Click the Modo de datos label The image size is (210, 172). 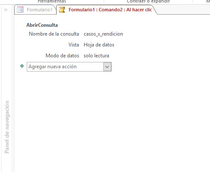click(62, 56)
